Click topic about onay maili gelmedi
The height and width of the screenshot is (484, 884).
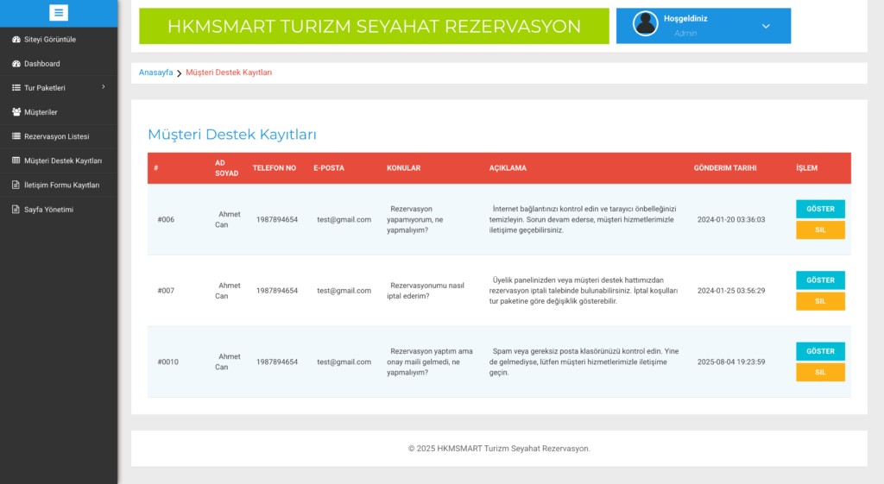pos(430,361)
